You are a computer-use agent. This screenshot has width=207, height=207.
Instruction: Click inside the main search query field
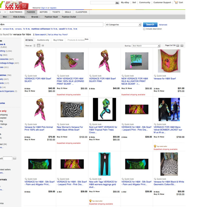click(x=51, y=25)
